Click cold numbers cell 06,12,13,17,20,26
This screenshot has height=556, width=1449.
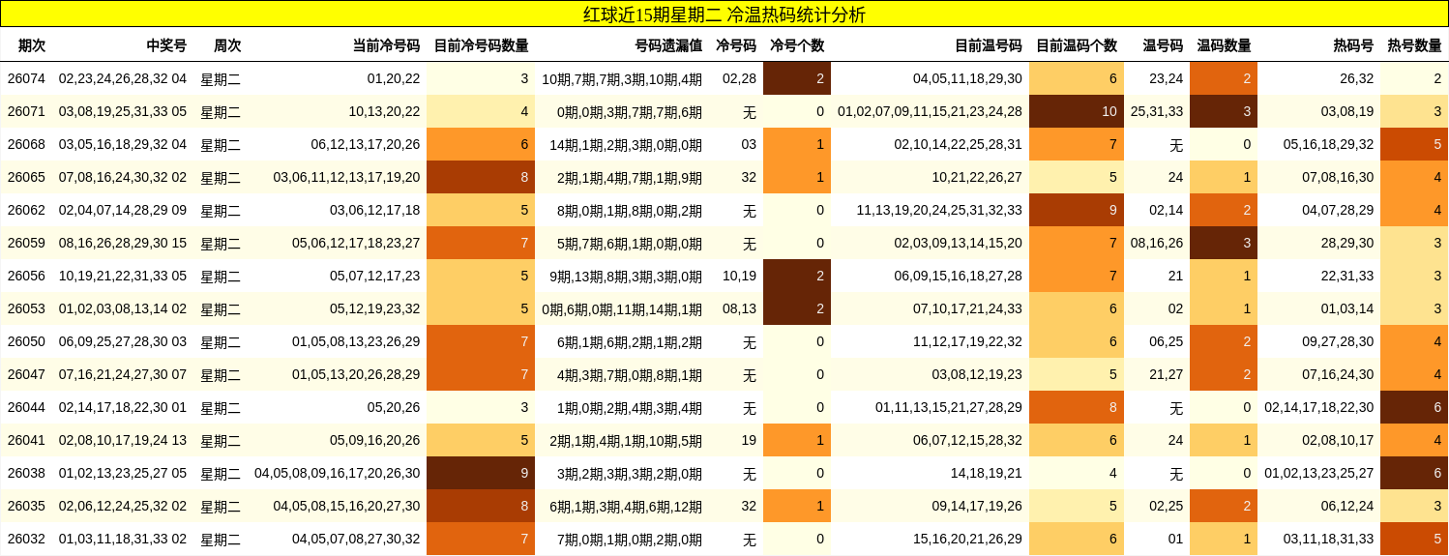(x=366, y=144)
